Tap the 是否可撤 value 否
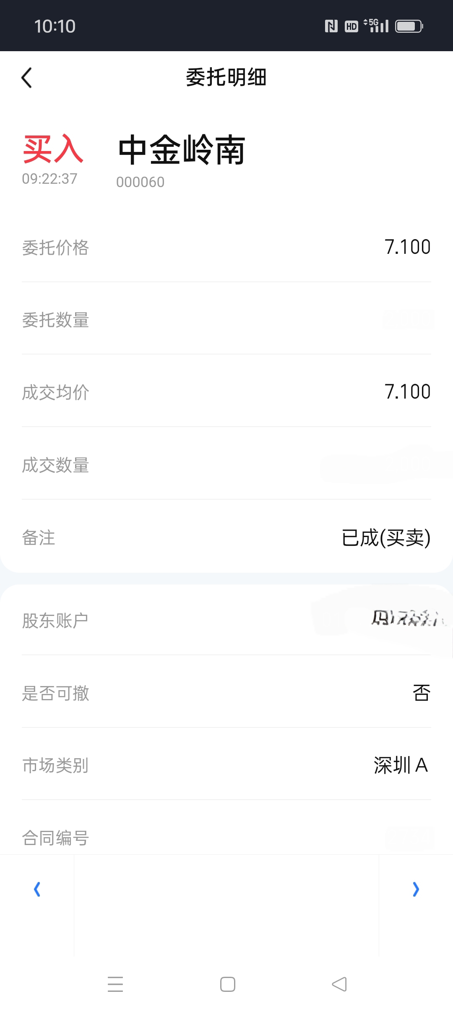This screenshot has width=453, height=1012. tap(422, 693)
